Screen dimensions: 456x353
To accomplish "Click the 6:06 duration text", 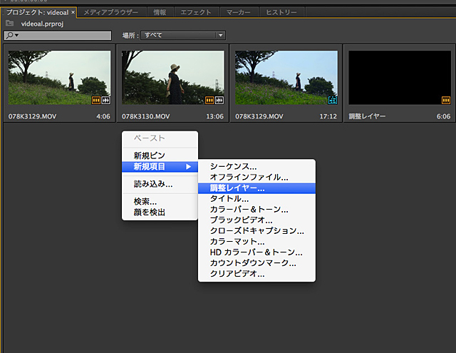I will point(443,116).
